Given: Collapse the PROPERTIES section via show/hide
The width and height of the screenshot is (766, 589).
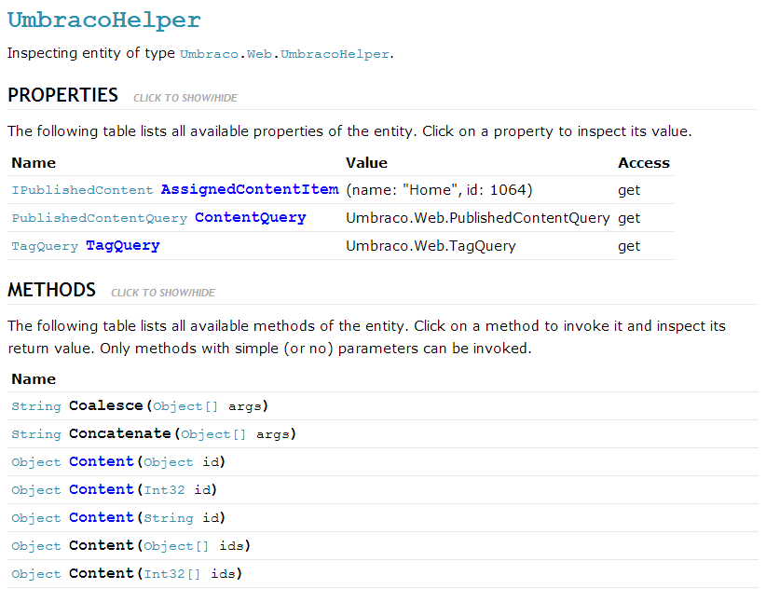Looking at the screenshot, I should pos(185,98).
